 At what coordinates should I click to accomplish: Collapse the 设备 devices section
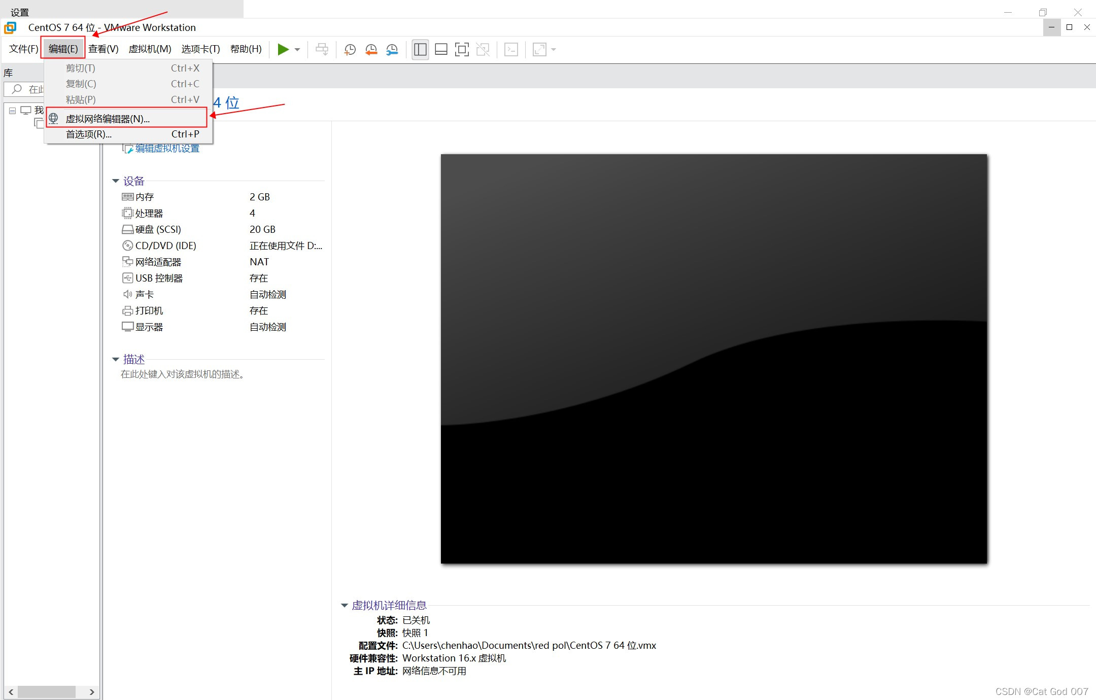pos(116,181)
